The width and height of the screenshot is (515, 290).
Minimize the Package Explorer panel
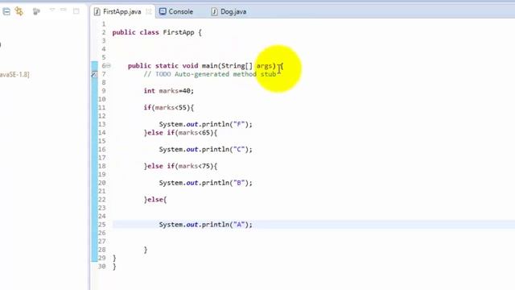click(64, 10)
